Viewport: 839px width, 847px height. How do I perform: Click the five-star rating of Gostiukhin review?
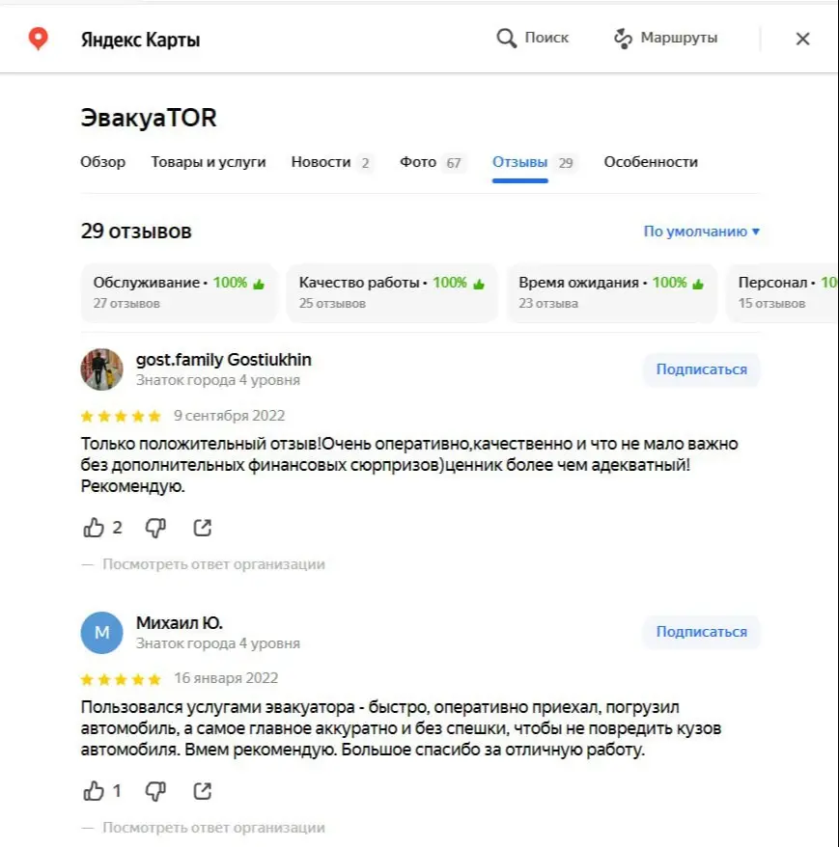(121, 416)
